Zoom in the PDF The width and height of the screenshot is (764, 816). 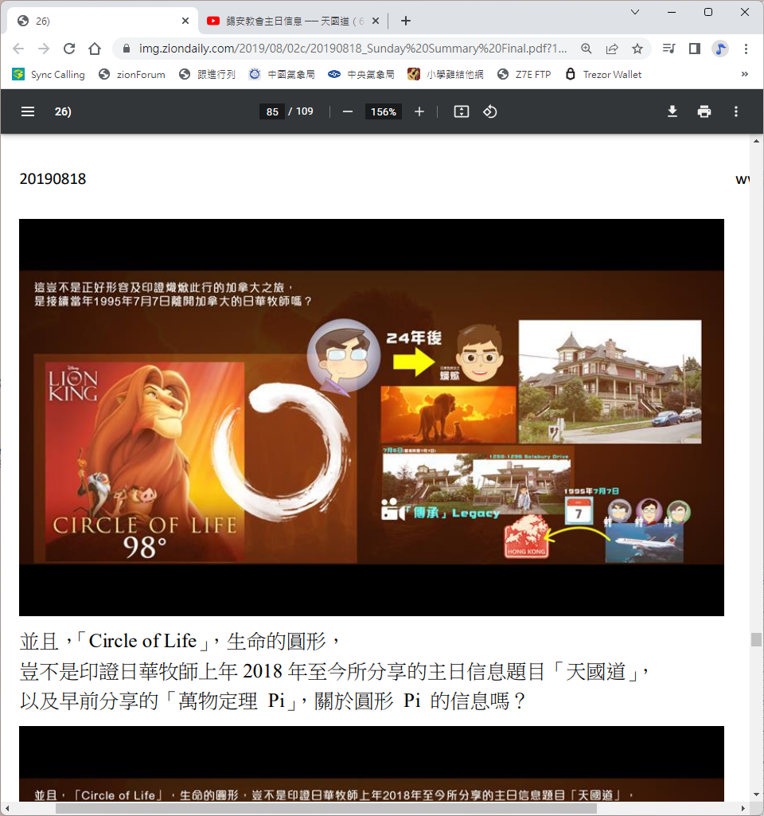419,112
